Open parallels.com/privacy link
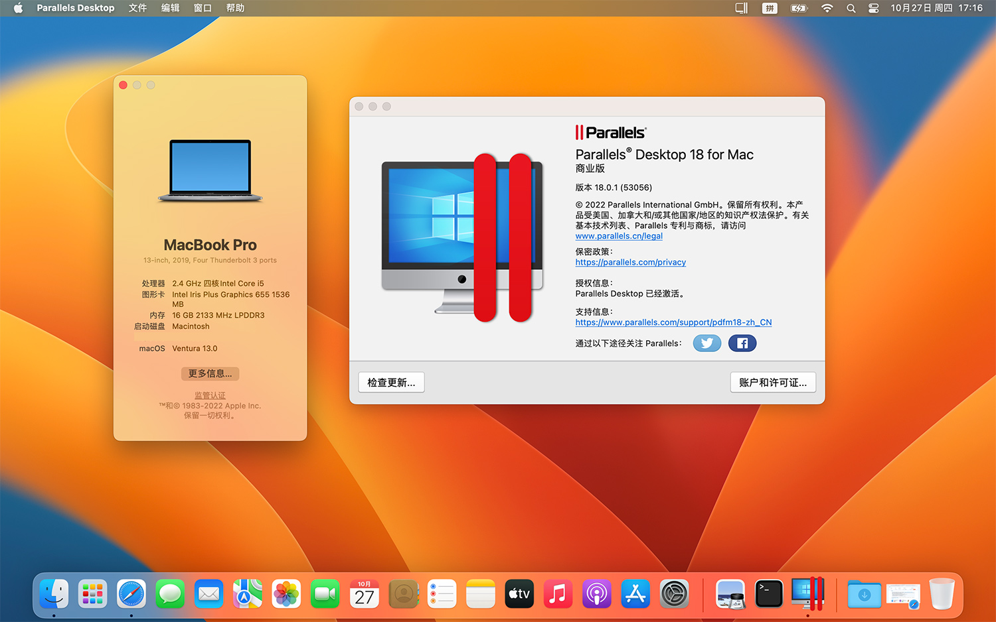 click(x=631, y=262)
